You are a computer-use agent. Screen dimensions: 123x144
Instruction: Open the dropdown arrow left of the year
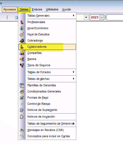coord(86,17)
